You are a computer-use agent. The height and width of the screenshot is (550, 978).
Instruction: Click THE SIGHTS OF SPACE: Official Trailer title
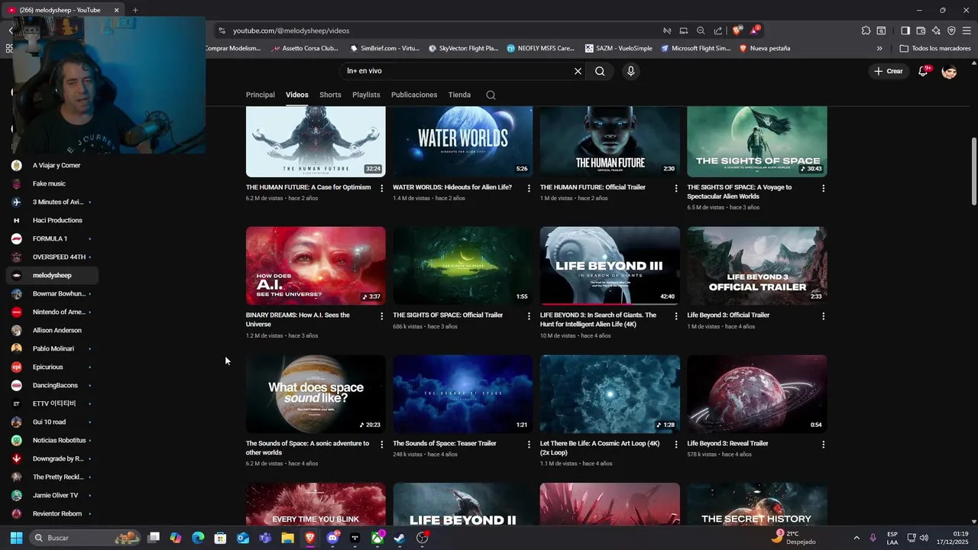(448, 315)
